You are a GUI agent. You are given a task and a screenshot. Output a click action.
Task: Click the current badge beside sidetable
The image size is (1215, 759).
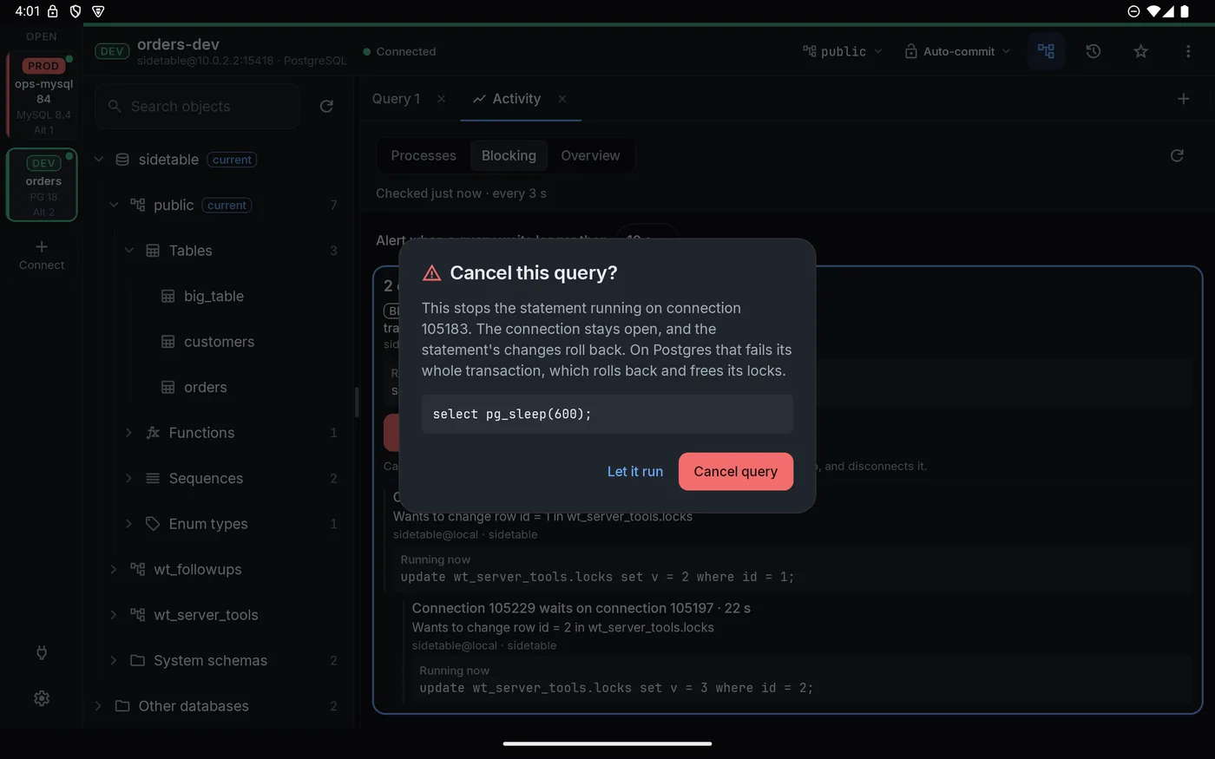point(232,160)
